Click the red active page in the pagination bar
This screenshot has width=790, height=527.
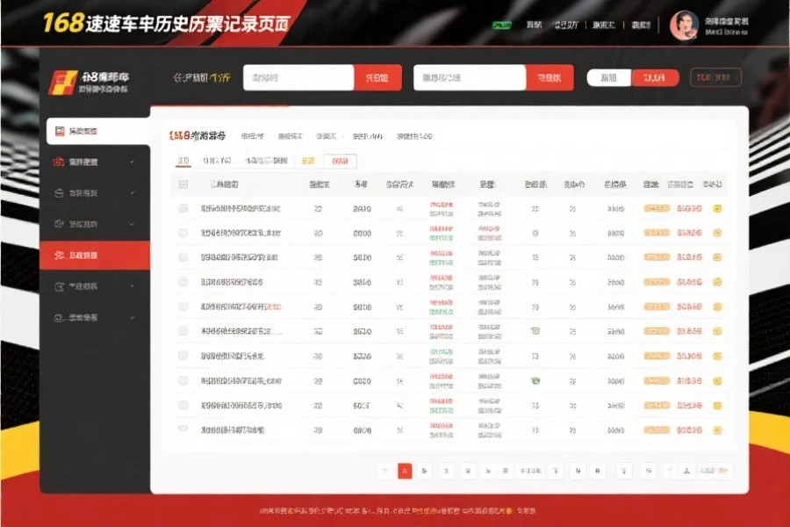coord(405,471)
